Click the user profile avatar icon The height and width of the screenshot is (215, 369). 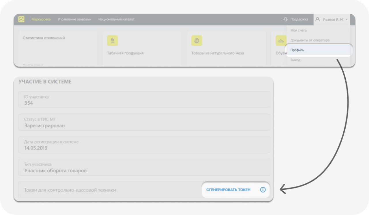tap(318, 19)
